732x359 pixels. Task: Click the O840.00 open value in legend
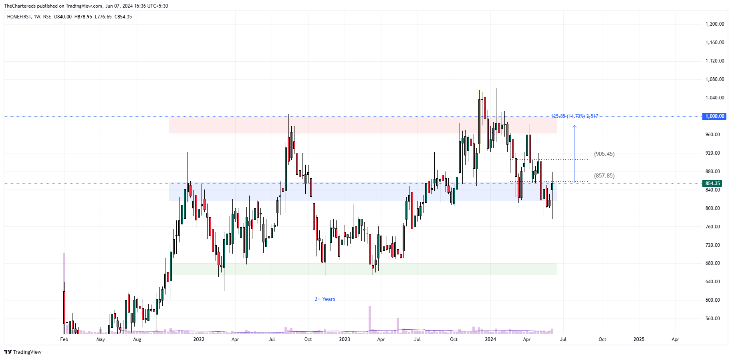pyautogui.click(x=63, y=17)
